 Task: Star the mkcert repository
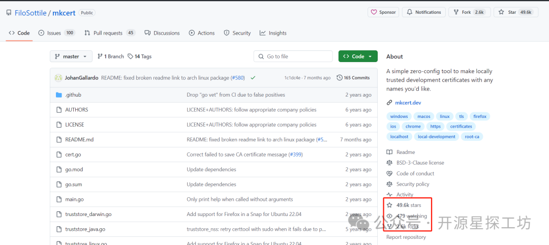516,12
